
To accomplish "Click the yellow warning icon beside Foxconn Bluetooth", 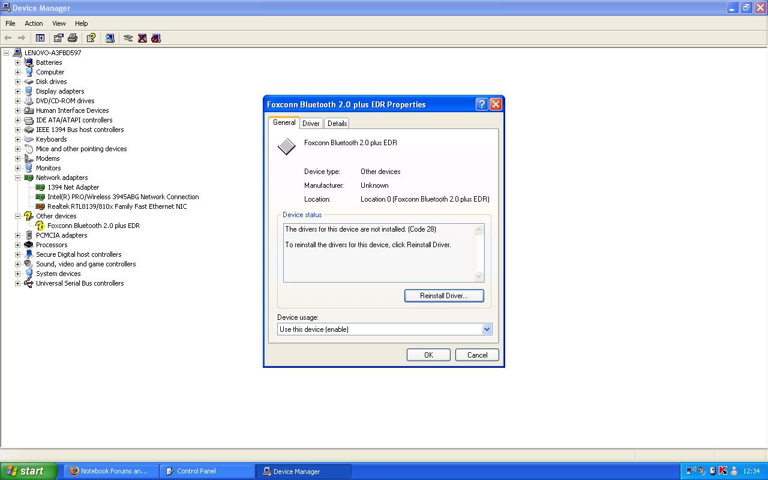I will point(40,226).
